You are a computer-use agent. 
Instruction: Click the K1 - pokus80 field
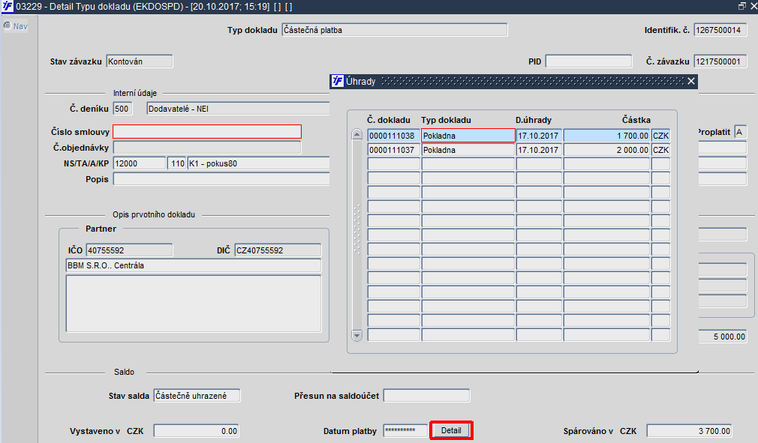(258, 163)
